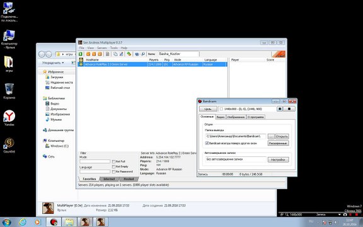The height and width of the screenshot is (227, 363).
Task: Click the Расширенные button in Bandicam
Action: click(x=278, y=143)
